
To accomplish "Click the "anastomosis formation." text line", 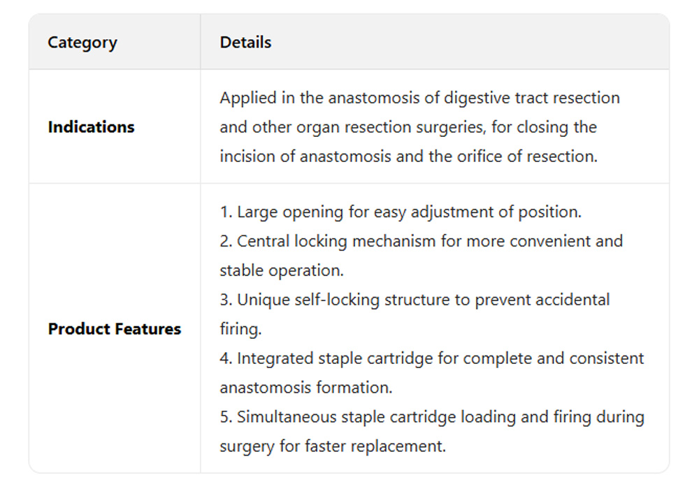I will point(307,388).
